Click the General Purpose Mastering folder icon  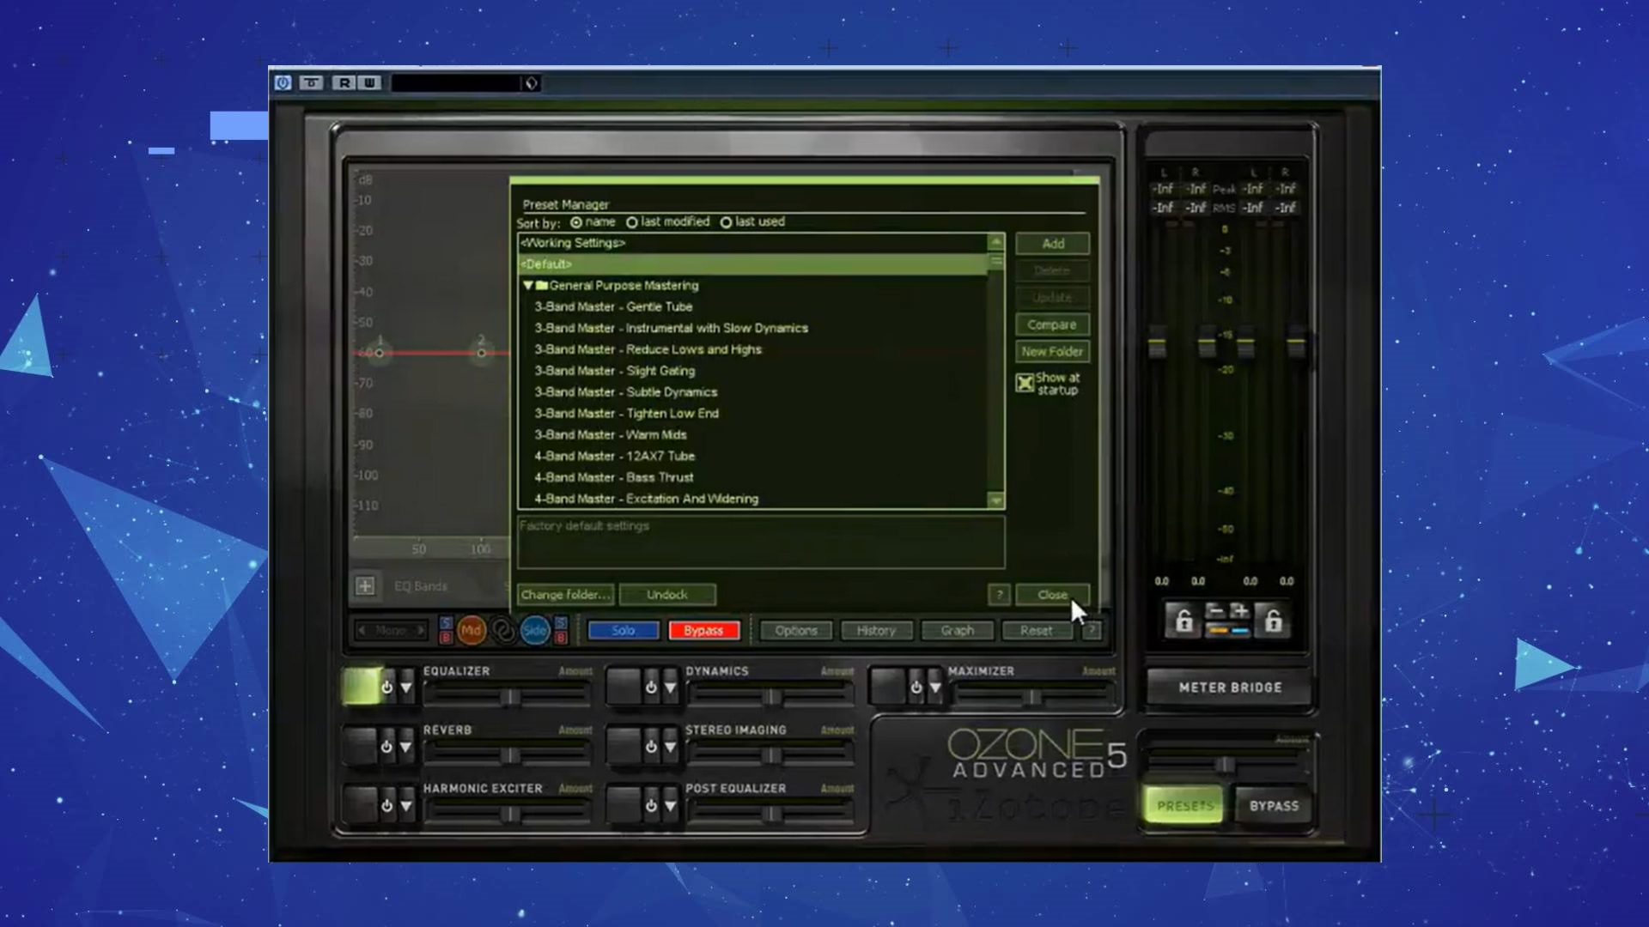point(542,285)
